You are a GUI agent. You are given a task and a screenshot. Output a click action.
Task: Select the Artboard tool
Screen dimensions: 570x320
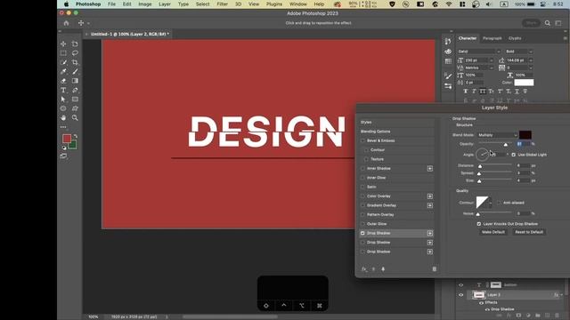[75, 44]
